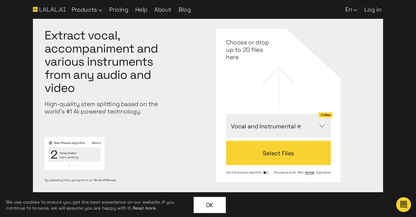The width and height of the screenshot is (416, 217).
Task: Open the live chat bubble icon
Action: click(403, 205)
